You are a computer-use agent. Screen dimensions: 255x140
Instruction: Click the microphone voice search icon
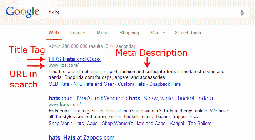[x=242, y=12]
